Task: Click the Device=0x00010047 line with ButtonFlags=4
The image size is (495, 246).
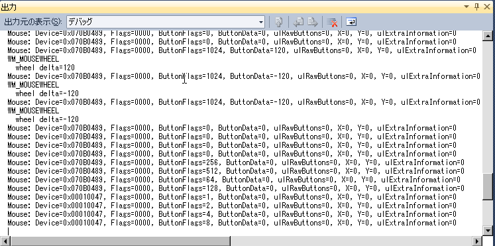Action: (232, 214)
